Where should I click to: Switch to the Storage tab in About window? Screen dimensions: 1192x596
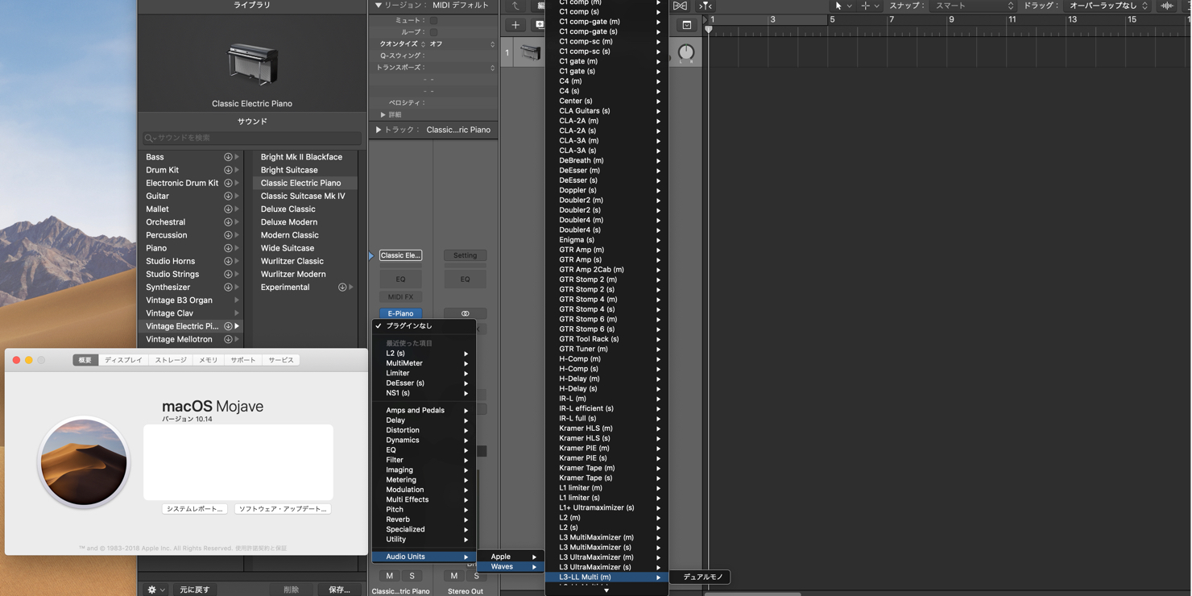point(171,360)
